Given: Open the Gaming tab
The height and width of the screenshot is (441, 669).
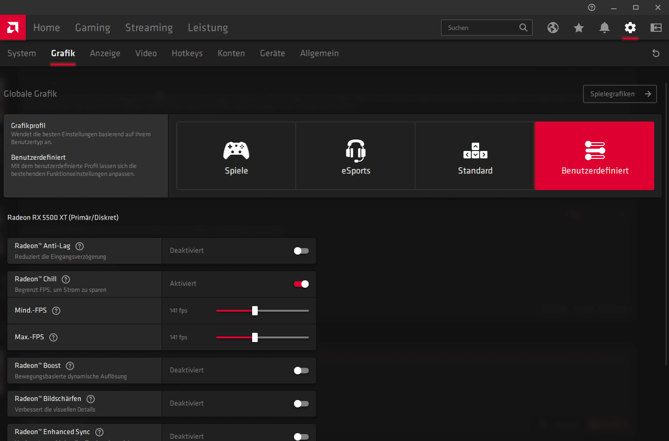Looking at the screenshot, I should tap(92, 28).
